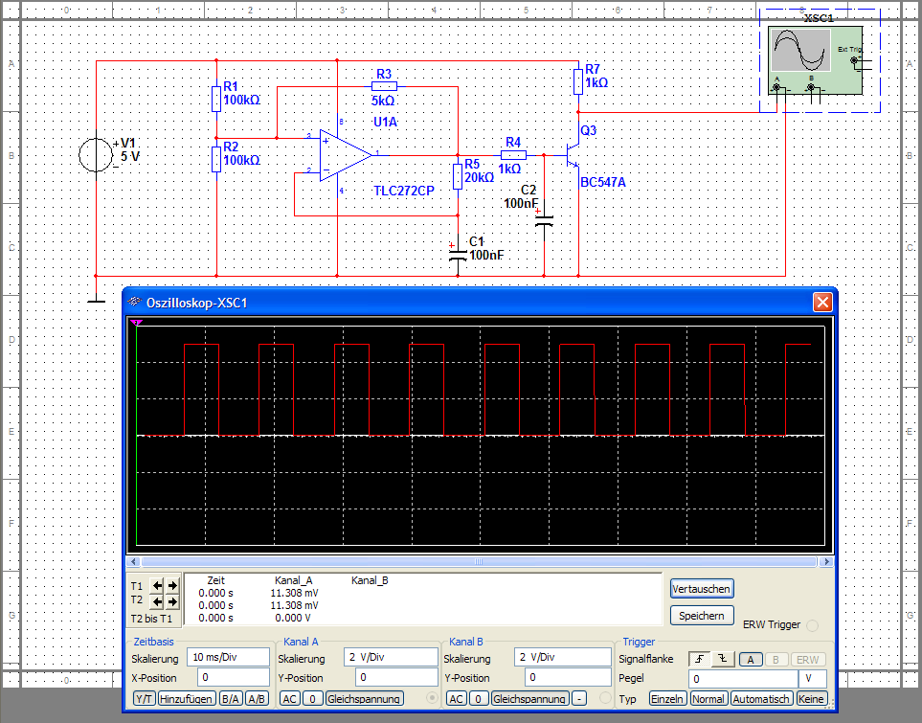Click the T1 cursor right arrow

pyautogui.click(x=172, y=585)
